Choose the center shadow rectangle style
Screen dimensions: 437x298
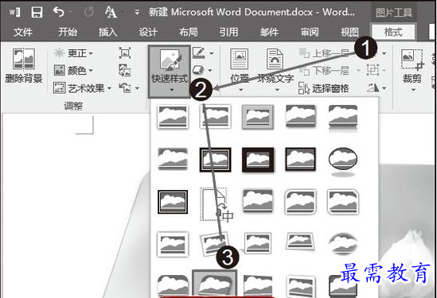click(258, 201)
